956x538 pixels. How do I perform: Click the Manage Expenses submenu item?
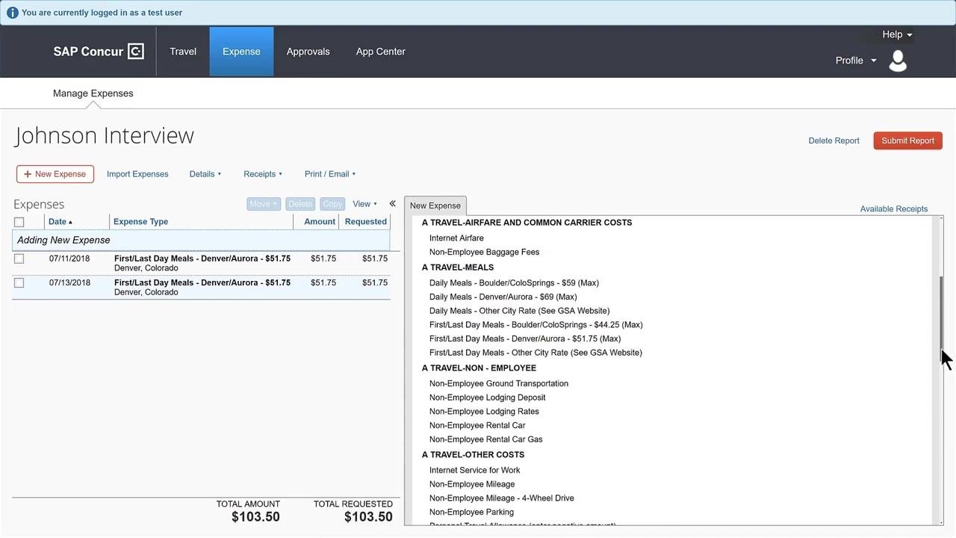93,93
